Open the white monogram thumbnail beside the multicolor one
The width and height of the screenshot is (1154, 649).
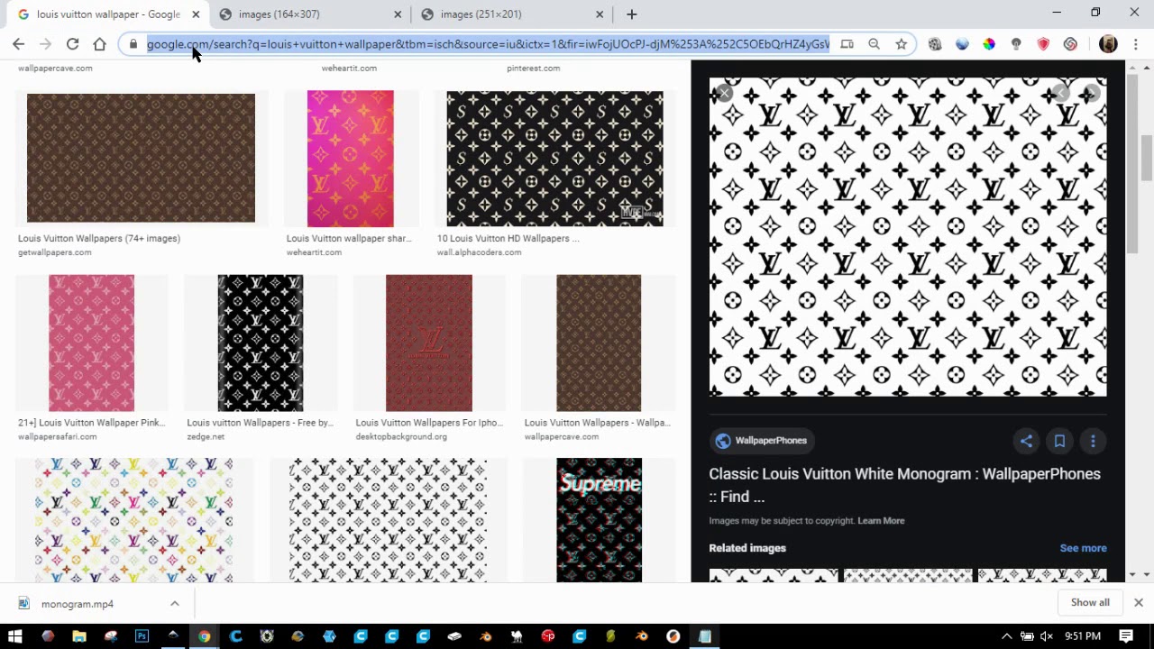[388, 520]
